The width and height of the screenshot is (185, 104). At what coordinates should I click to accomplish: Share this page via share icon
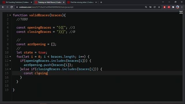(155, 7)
